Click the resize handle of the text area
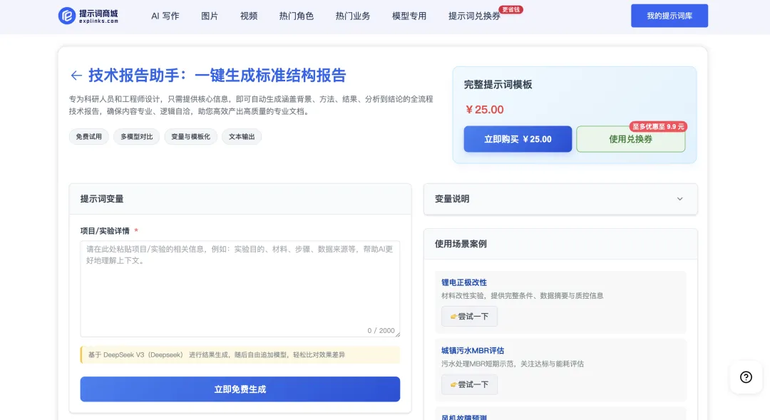Viewport: 770px width, 420px height. coord(397,334)
